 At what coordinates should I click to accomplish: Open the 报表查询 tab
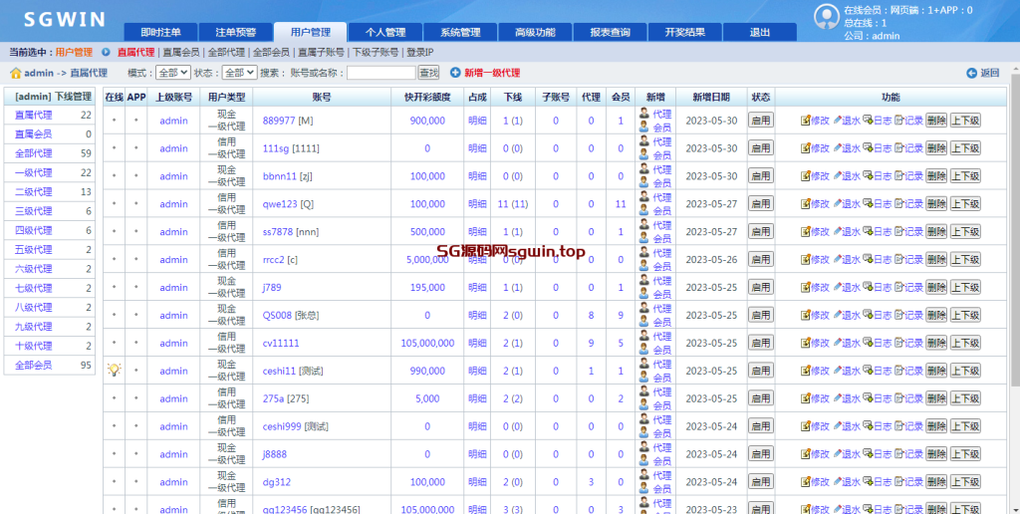pos(610,32)
